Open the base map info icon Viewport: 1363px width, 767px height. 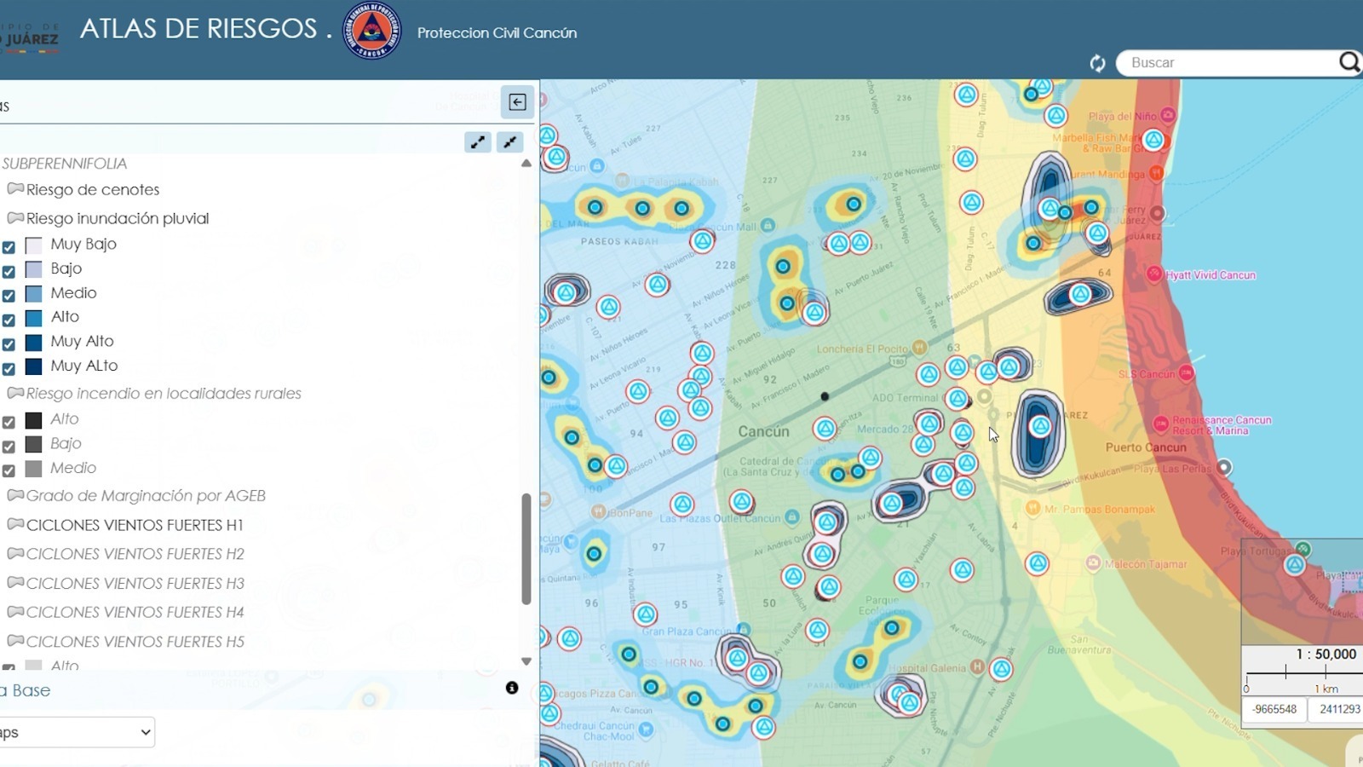click(x=512, y=688)
